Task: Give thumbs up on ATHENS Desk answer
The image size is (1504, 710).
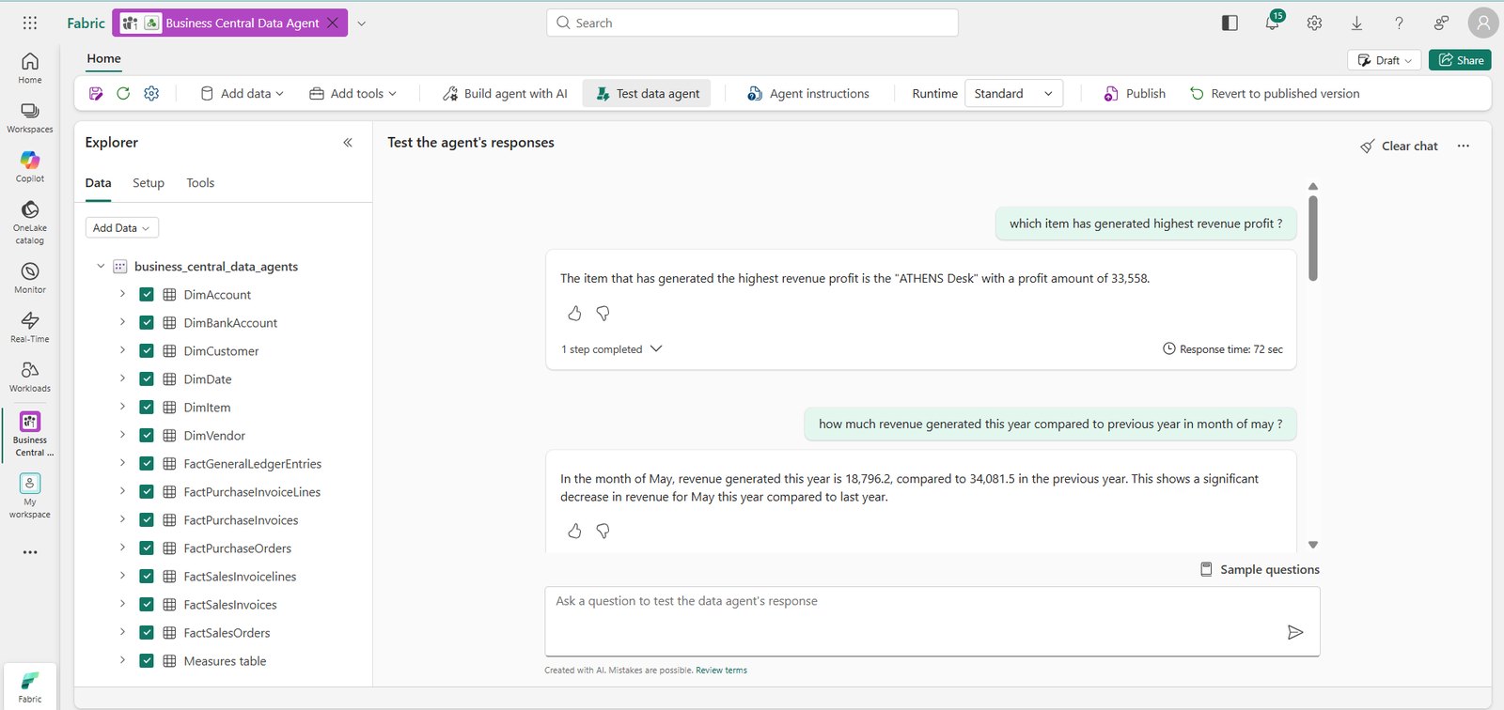Action: coord(574,313)
